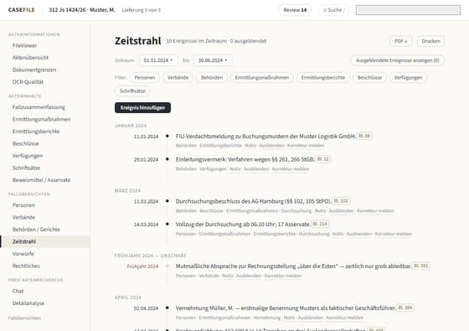Open OCR-Qualität page

pos(28,82)
